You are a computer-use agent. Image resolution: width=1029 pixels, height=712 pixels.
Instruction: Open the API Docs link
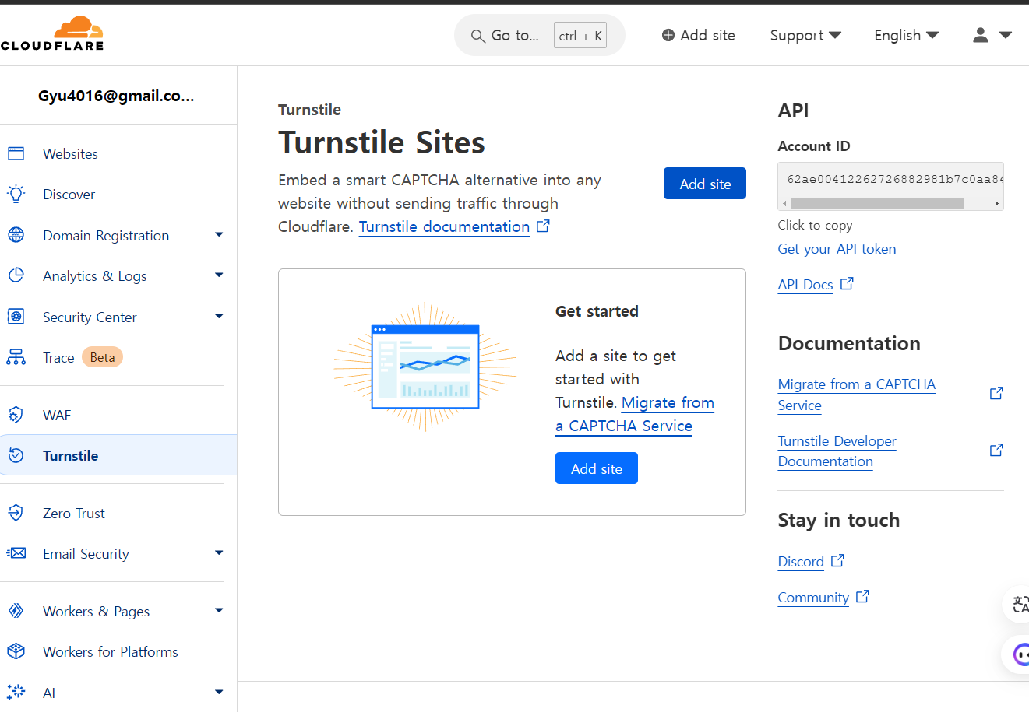(x=805, y=285)
